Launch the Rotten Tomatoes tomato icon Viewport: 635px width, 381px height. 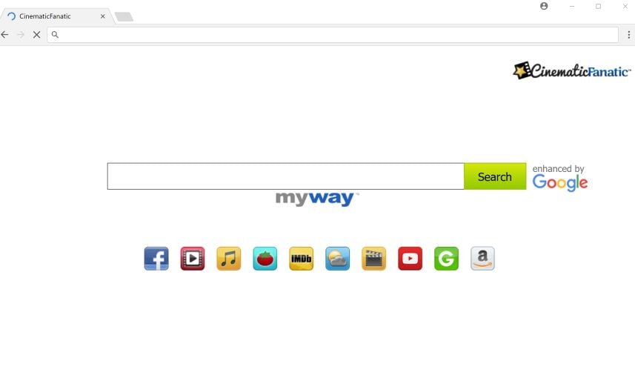point(265,258)
